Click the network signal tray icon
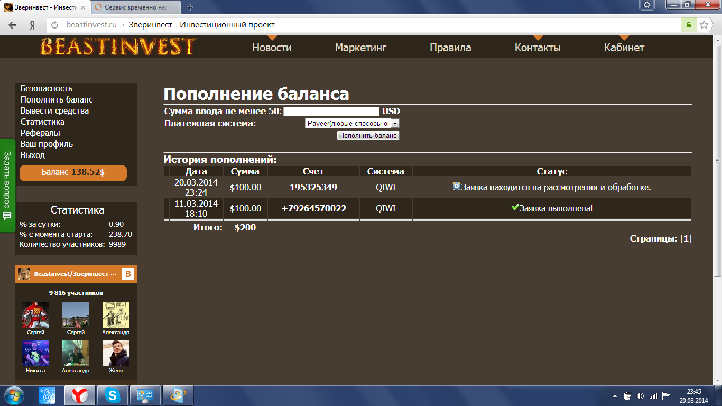 pyautogui.click(x=653, y=395)
